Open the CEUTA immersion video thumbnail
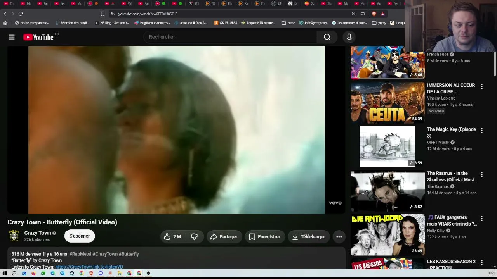Image resolution: width=497 pixels, height=279 pixels. tap(388, 103)
